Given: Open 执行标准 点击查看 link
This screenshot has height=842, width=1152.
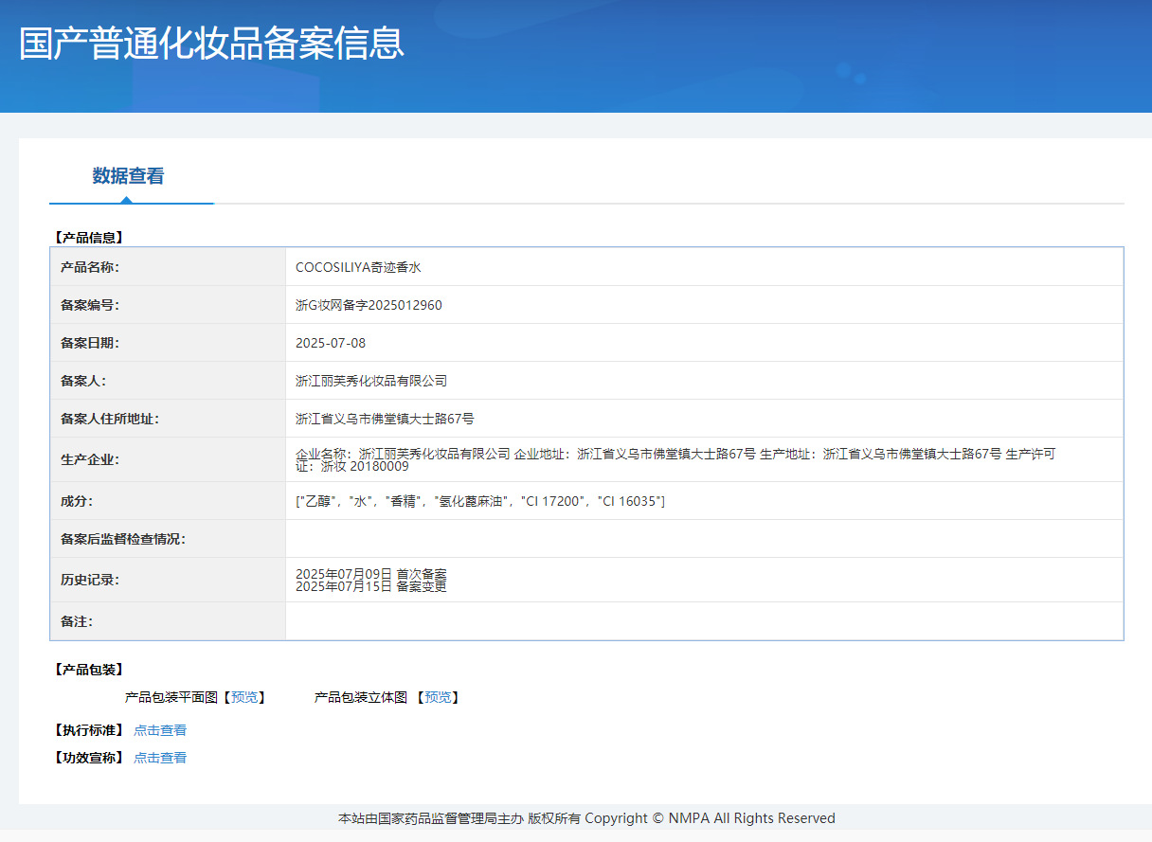Looking at the screenshot, I should pyautogui.click(x=160, y=730).
